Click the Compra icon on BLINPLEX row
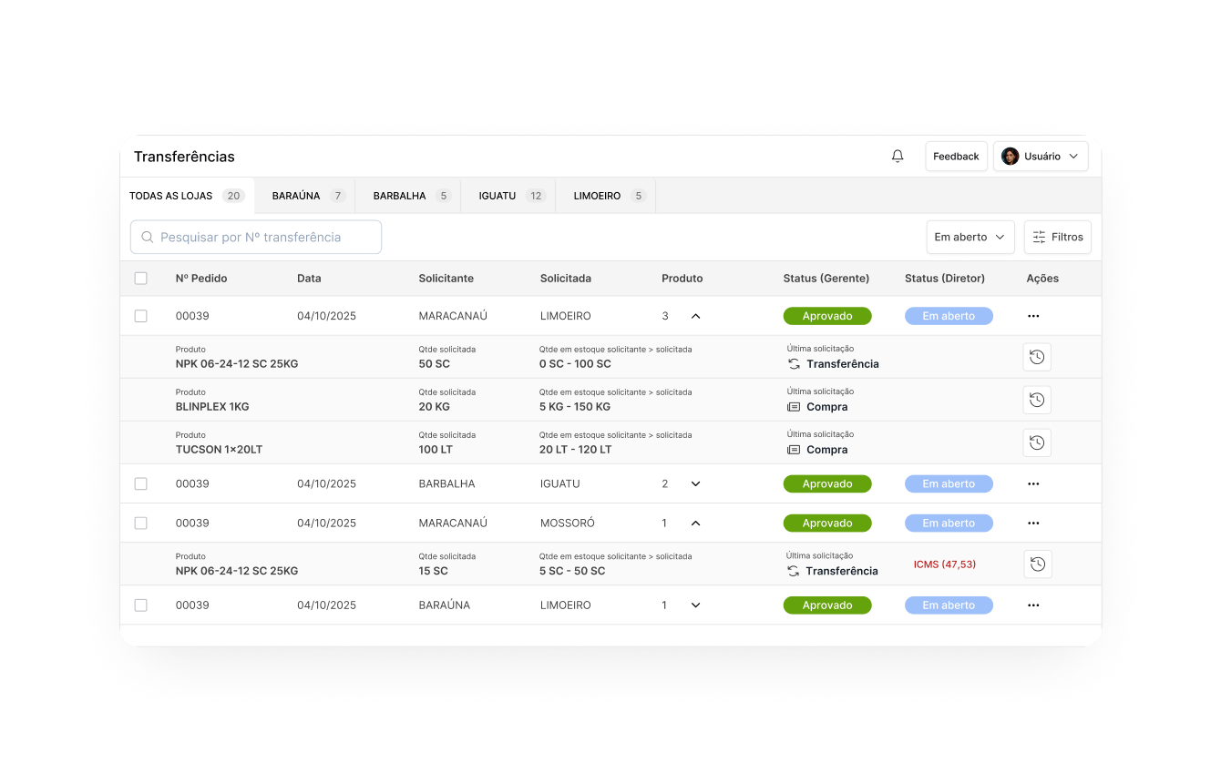This screenshot has height=783, width=1221. pos(794,407)
